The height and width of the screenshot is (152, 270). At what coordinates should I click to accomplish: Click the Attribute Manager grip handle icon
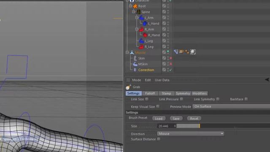(128, 80)
